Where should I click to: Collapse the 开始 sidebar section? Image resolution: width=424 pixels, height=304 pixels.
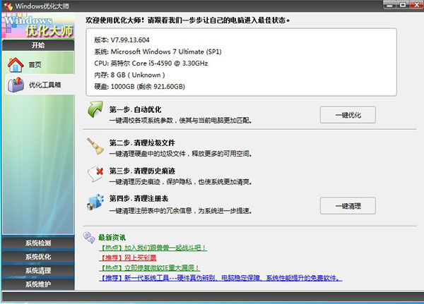[37, 45]
